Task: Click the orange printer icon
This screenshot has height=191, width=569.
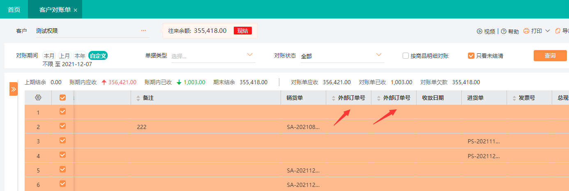Action: click(526, 31)
